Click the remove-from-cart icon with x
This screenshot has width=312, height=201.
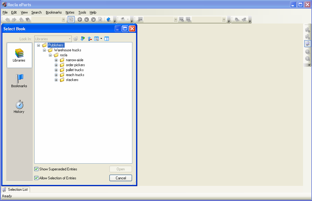(x=308, y=36)
